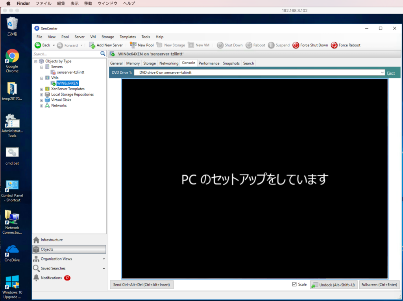This screenshot has width=403, height=301.
Task: Open the Server menu
Action: tap(79, 37)
